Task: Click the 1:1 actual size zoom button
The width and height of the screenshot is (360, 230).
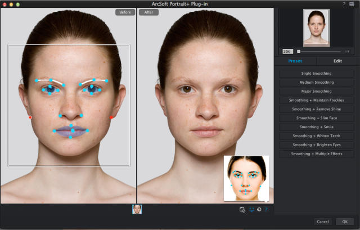Action: pyautogui.click(x=348, y=51)
